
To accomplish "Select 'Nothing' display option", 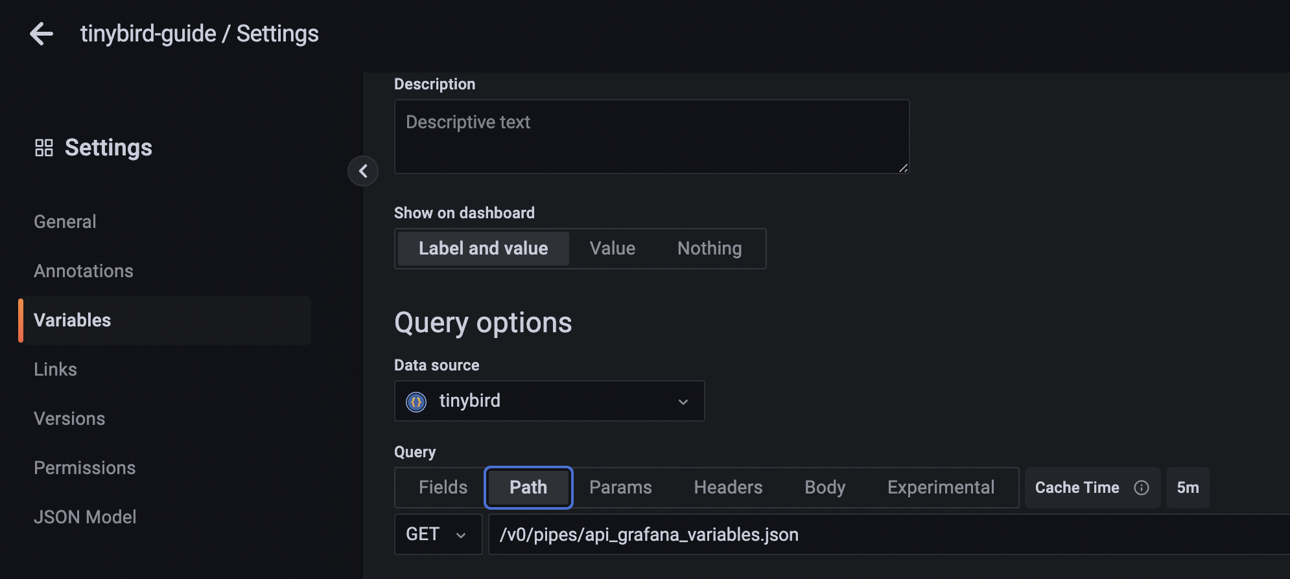I will (710, 249).
